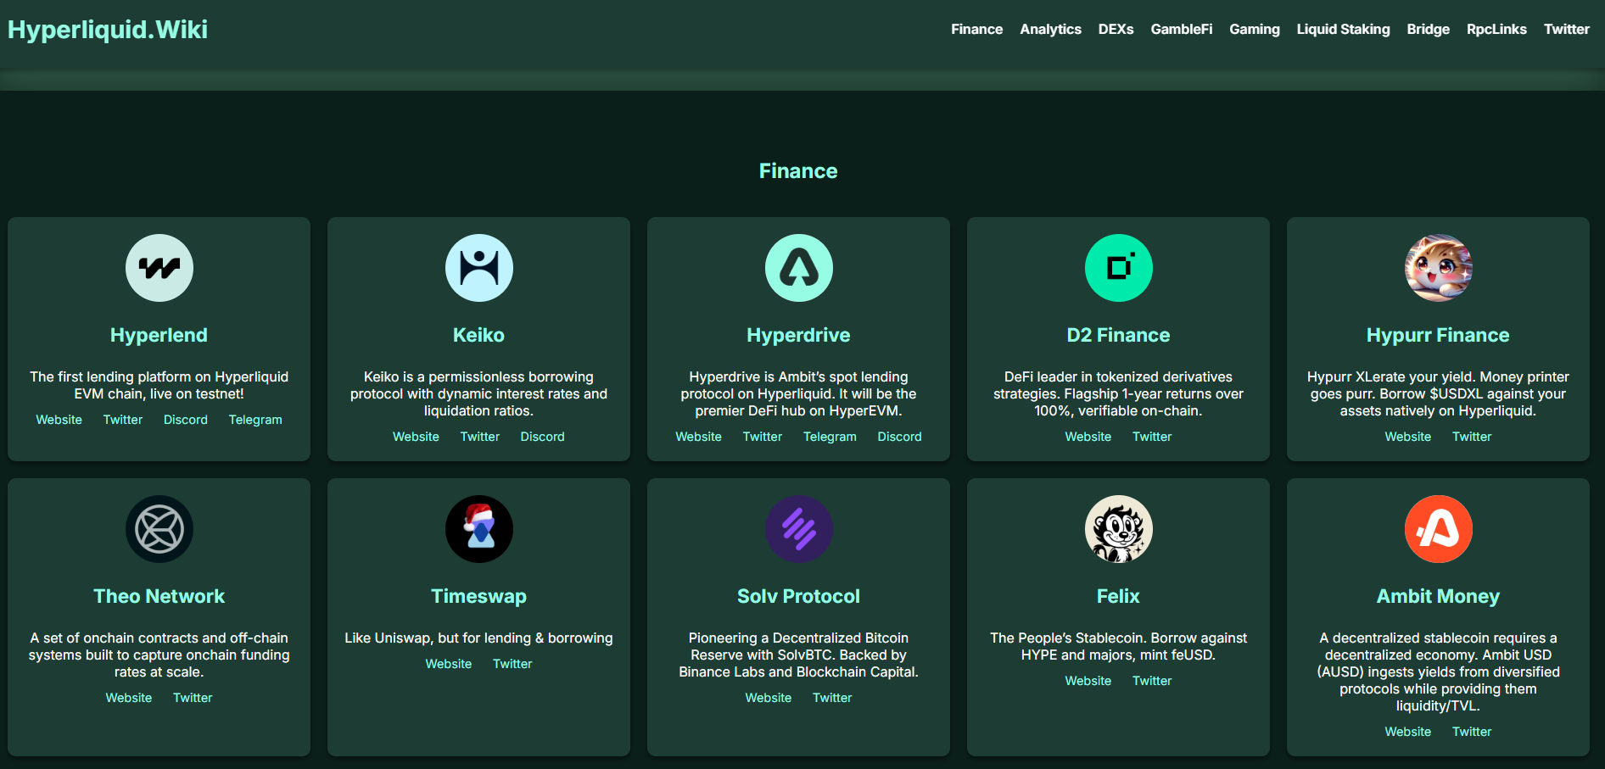Click the Timeswap logo icon
The width and height of the screenshot is (1605, 769).
click(479, 529)
